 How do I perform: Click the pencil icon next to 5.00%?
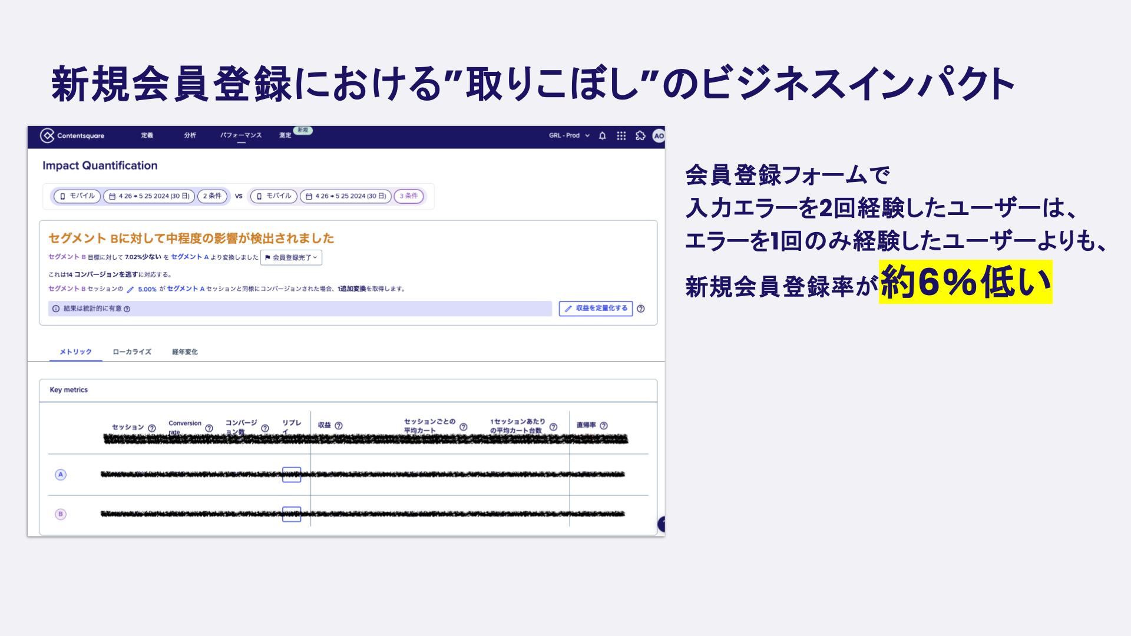130,290
